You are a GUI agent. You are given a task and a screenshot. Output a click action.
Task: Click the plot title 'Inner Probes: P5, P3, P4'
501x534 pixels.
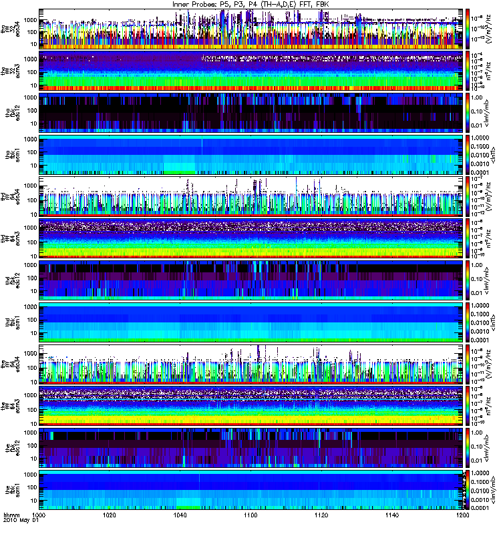pos(214,4)
